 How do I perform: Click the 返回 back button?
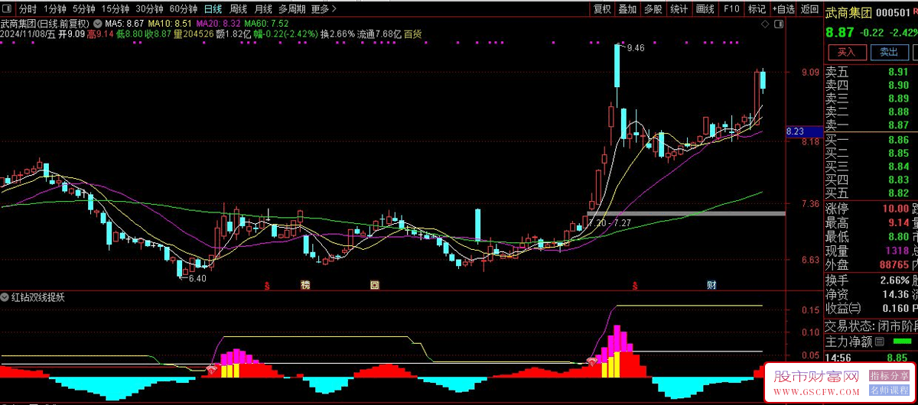809,9
